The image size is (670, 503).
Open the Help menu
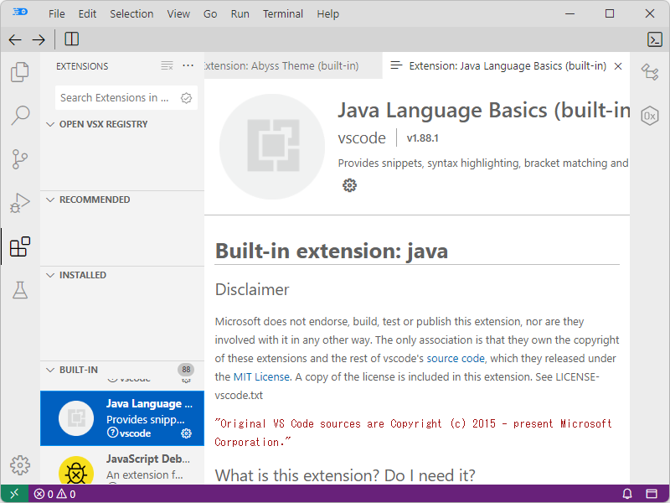327,14
